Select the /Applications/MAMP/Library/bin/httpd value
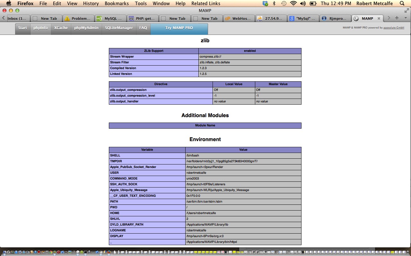Image resolution: width=411 pixels, height=256 pixels. [243, 242]
